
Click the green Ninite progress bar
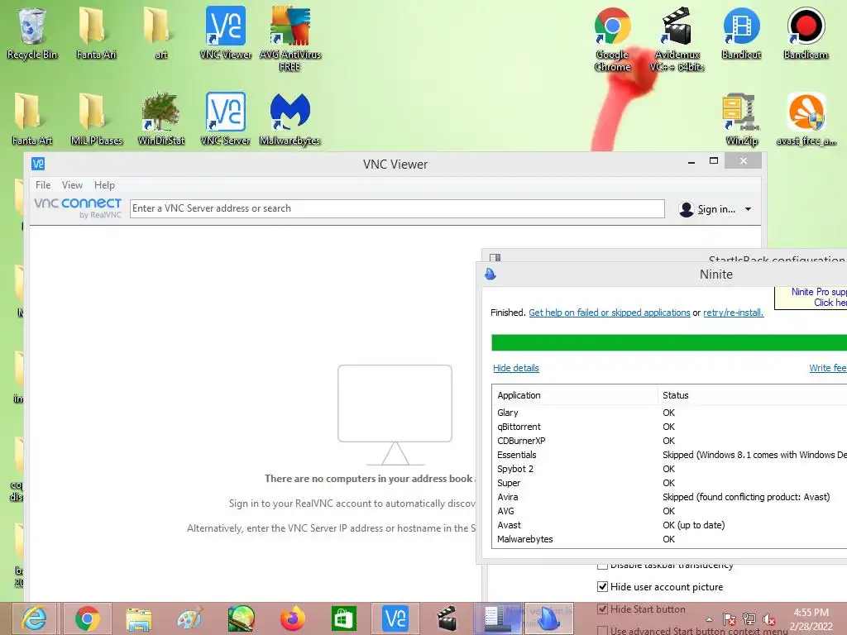668,342
